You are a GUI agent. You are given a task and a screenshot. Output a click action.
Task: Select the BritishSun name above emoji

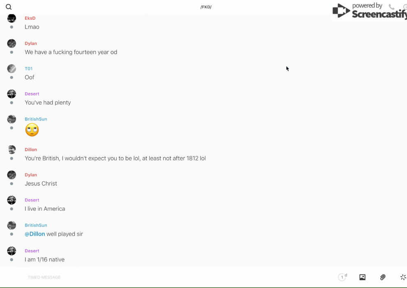point(36,119)
